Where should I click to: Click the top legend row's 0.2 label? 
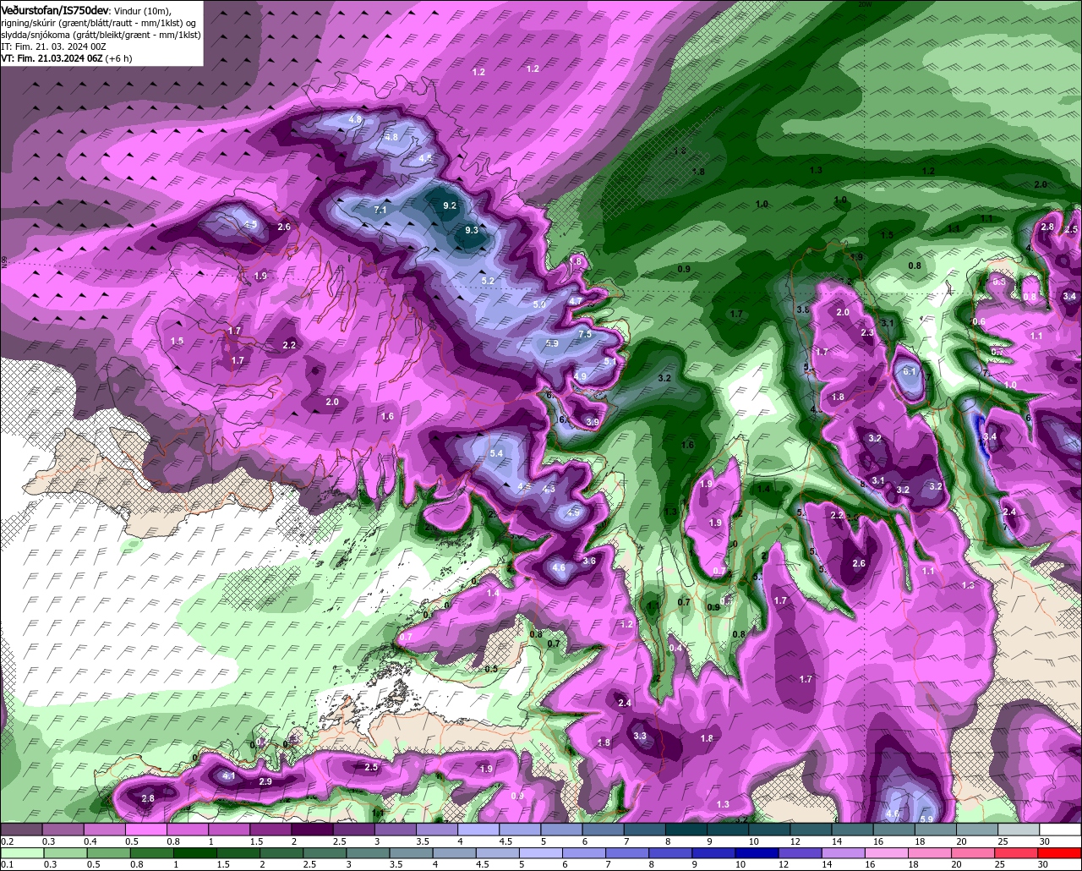click(8, 841)
